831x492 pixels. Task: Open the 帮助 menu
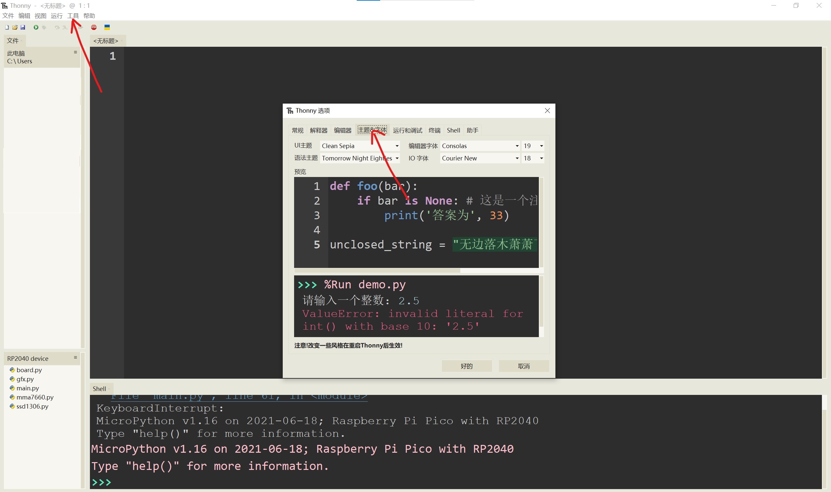pyautogui.click(x=89, y=16)
